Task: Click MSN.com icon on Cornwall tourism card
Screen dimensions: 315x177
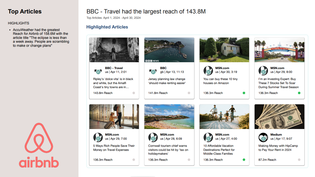Action: click(153, 137)
